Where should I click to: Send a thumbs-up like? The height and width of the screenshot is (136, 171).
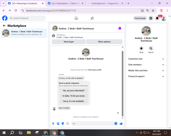click(x=121, y=123)
